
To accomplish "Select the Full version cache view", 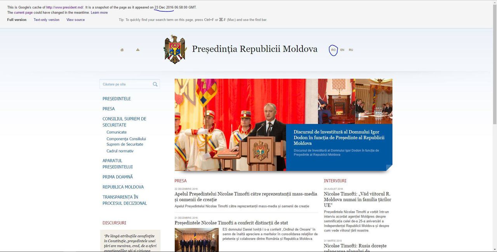I will coord(17,20).
